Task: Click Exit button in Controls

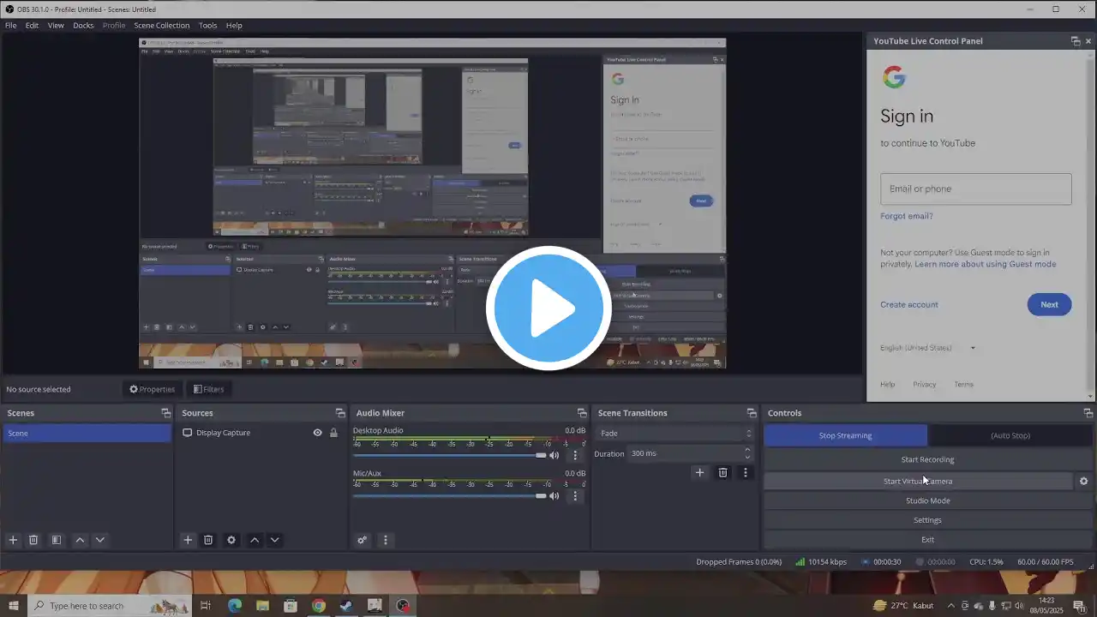Action: click(927, 540)
